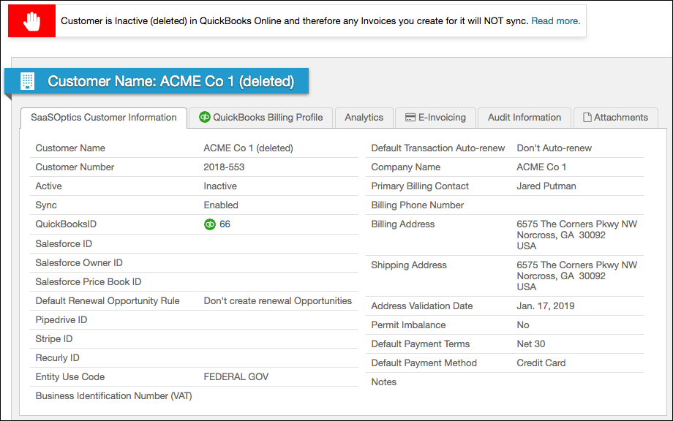Select the customer number 2018-553
Viewport: 673px width, 421px height.
224,167
